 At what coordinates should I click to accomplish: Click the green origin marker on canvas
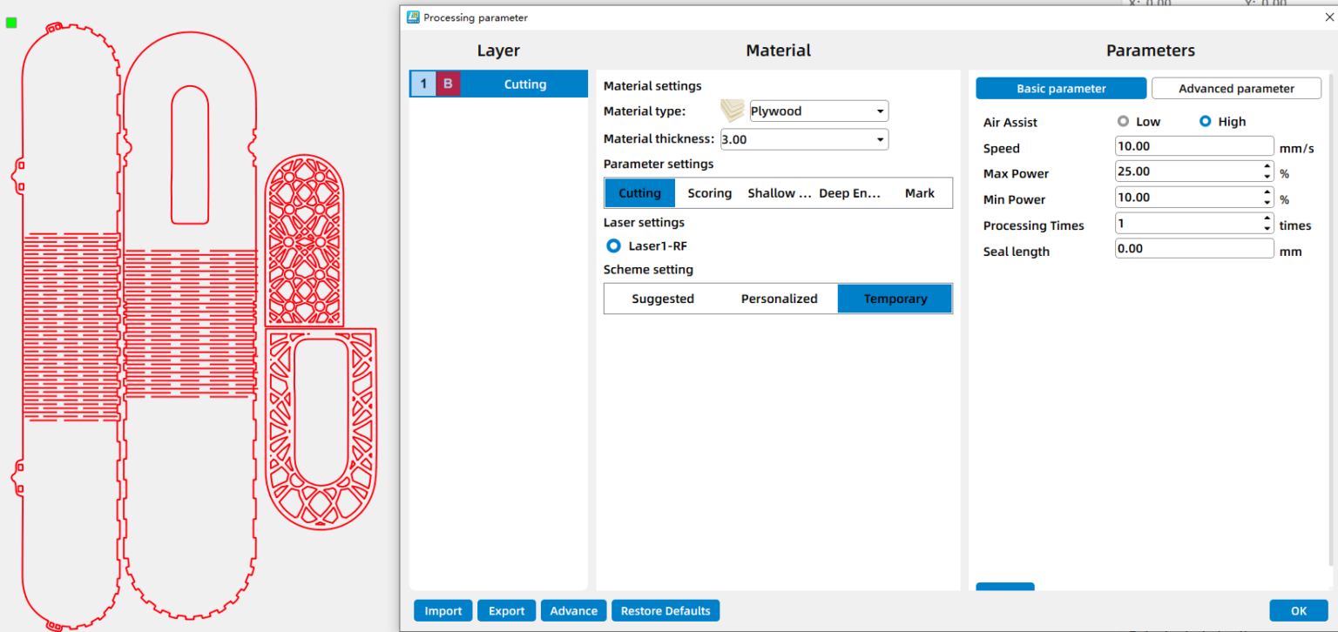pos(11,23)
